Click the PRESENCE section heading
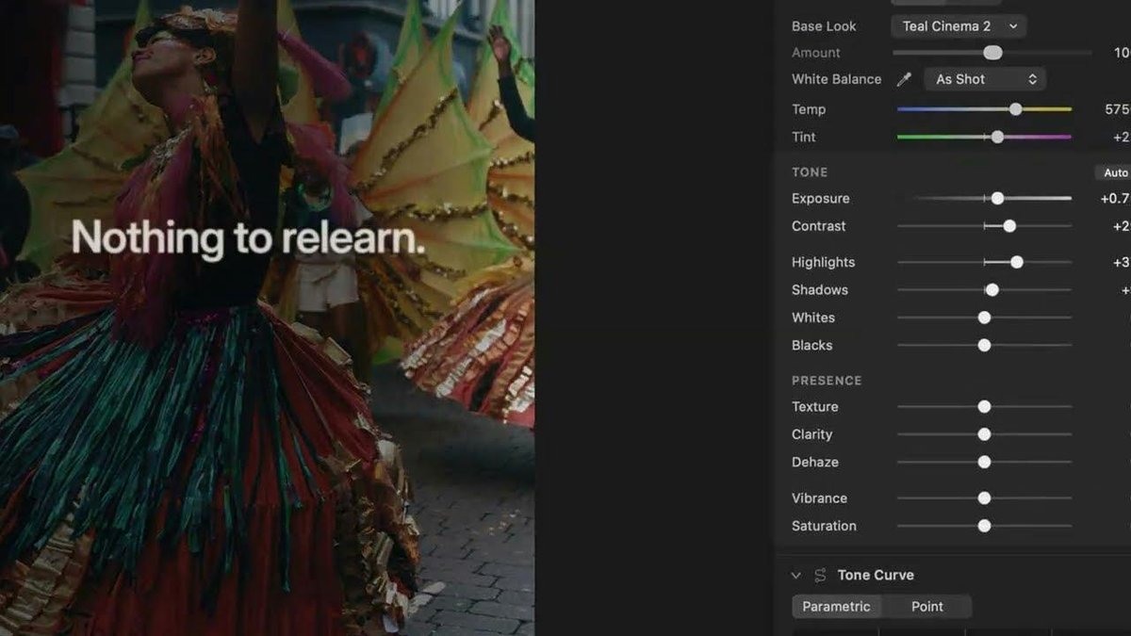Screen dimensions: 1131x636 827,381
